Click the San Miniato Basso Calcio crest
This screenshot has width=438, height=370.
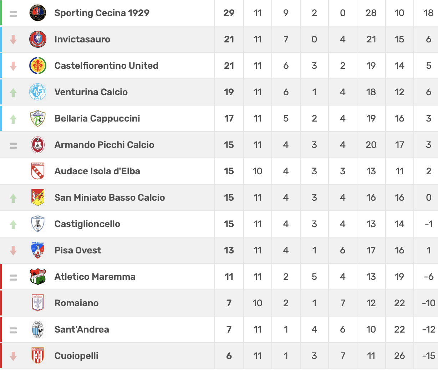coord(38,197)
